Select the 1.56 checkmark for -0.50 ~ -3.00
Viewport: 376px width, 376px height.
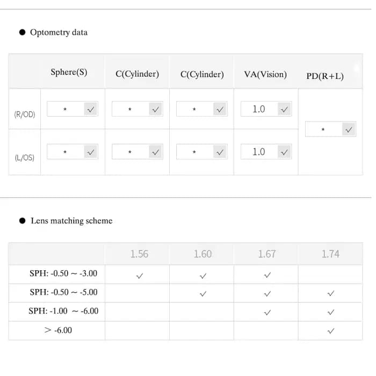tap(139, 276)
